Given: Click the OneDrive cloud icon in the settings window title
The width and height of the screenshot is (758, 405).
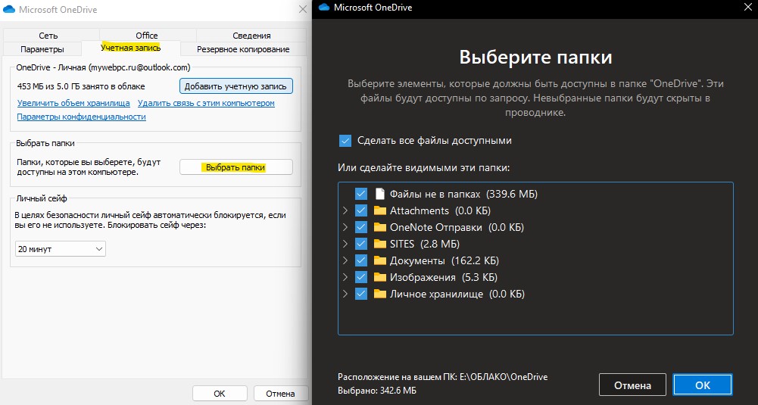Looking at the screenshot, I should (8, 9).
